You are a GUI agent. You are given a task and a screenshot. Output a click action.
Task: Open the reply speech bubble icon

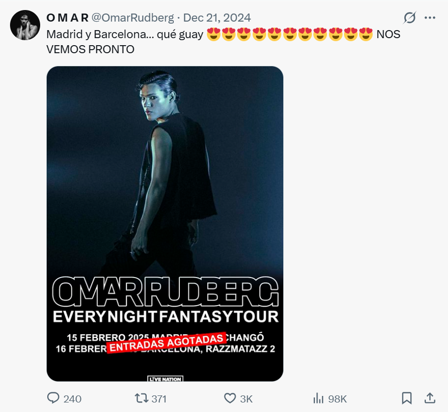point(54,398)
